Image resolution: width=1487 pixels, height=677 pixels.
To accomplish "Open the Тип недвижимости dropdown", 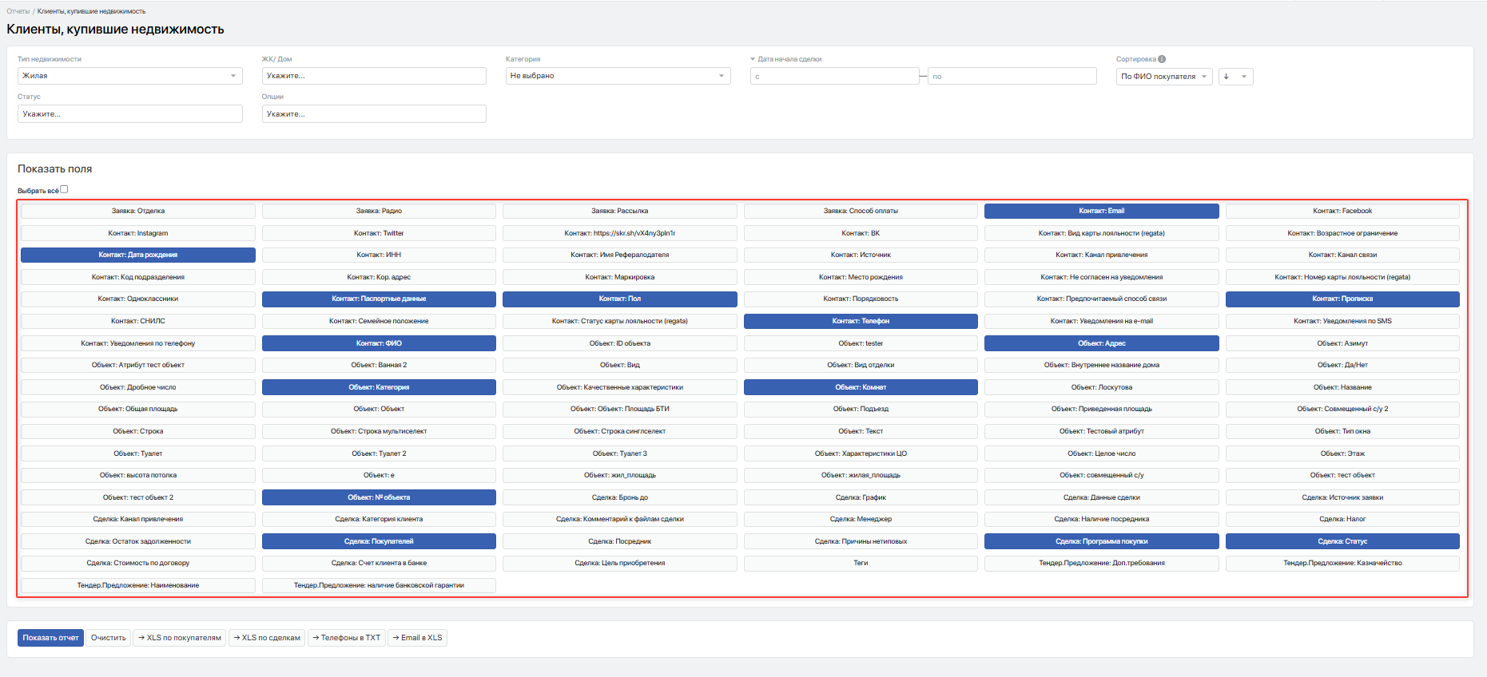I will click(130, 76).
